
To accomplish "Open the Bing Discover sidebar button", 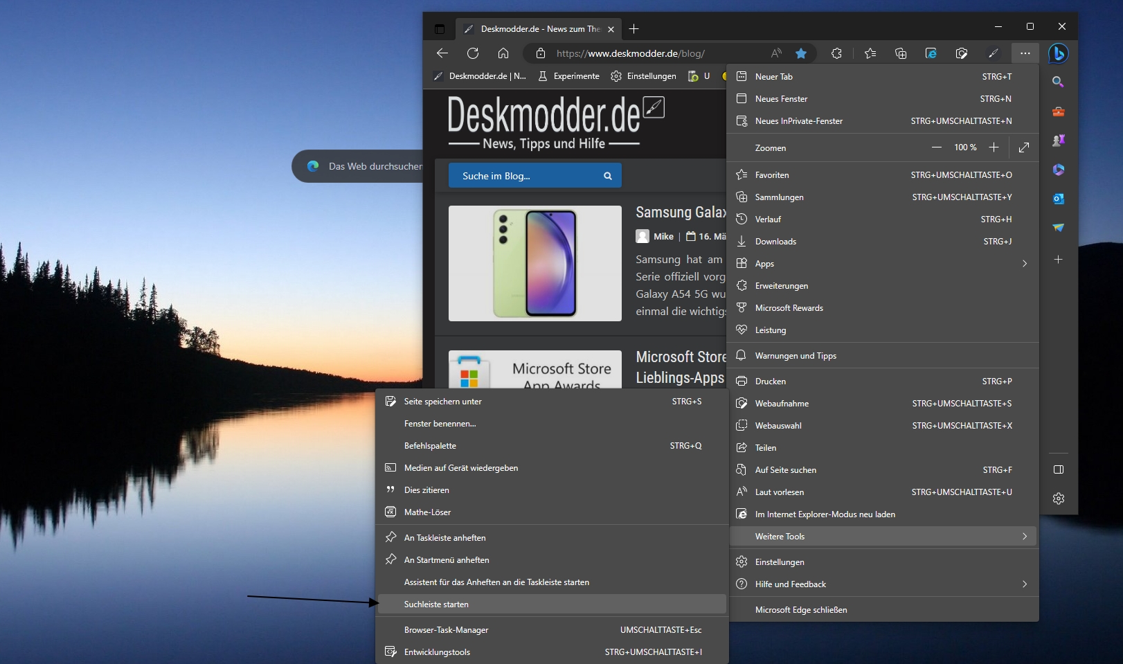I will [x=1058, y=53].
